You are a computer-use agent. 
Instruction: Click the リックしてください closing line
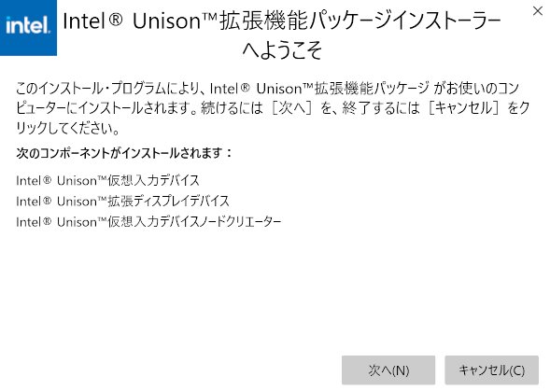[x=67, y=128]
